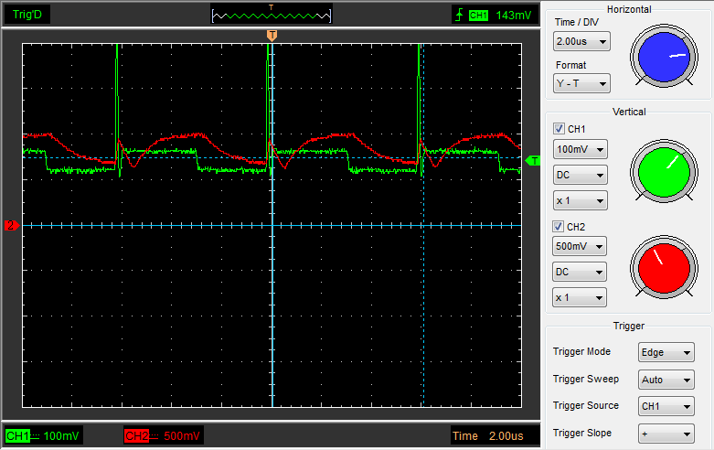Open the CH2 DC coupling dropdown
The height and width of the screenshot is (450, 714).
pyautogui.click(x=580, y=272)
